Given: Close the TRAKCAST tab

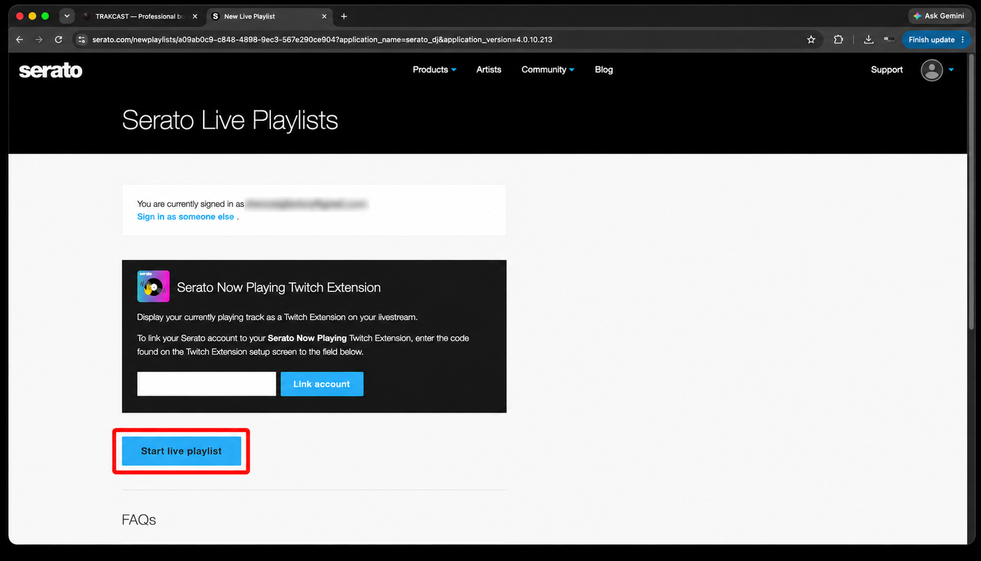Looking at the screenshot, I should tap(195, 17).
